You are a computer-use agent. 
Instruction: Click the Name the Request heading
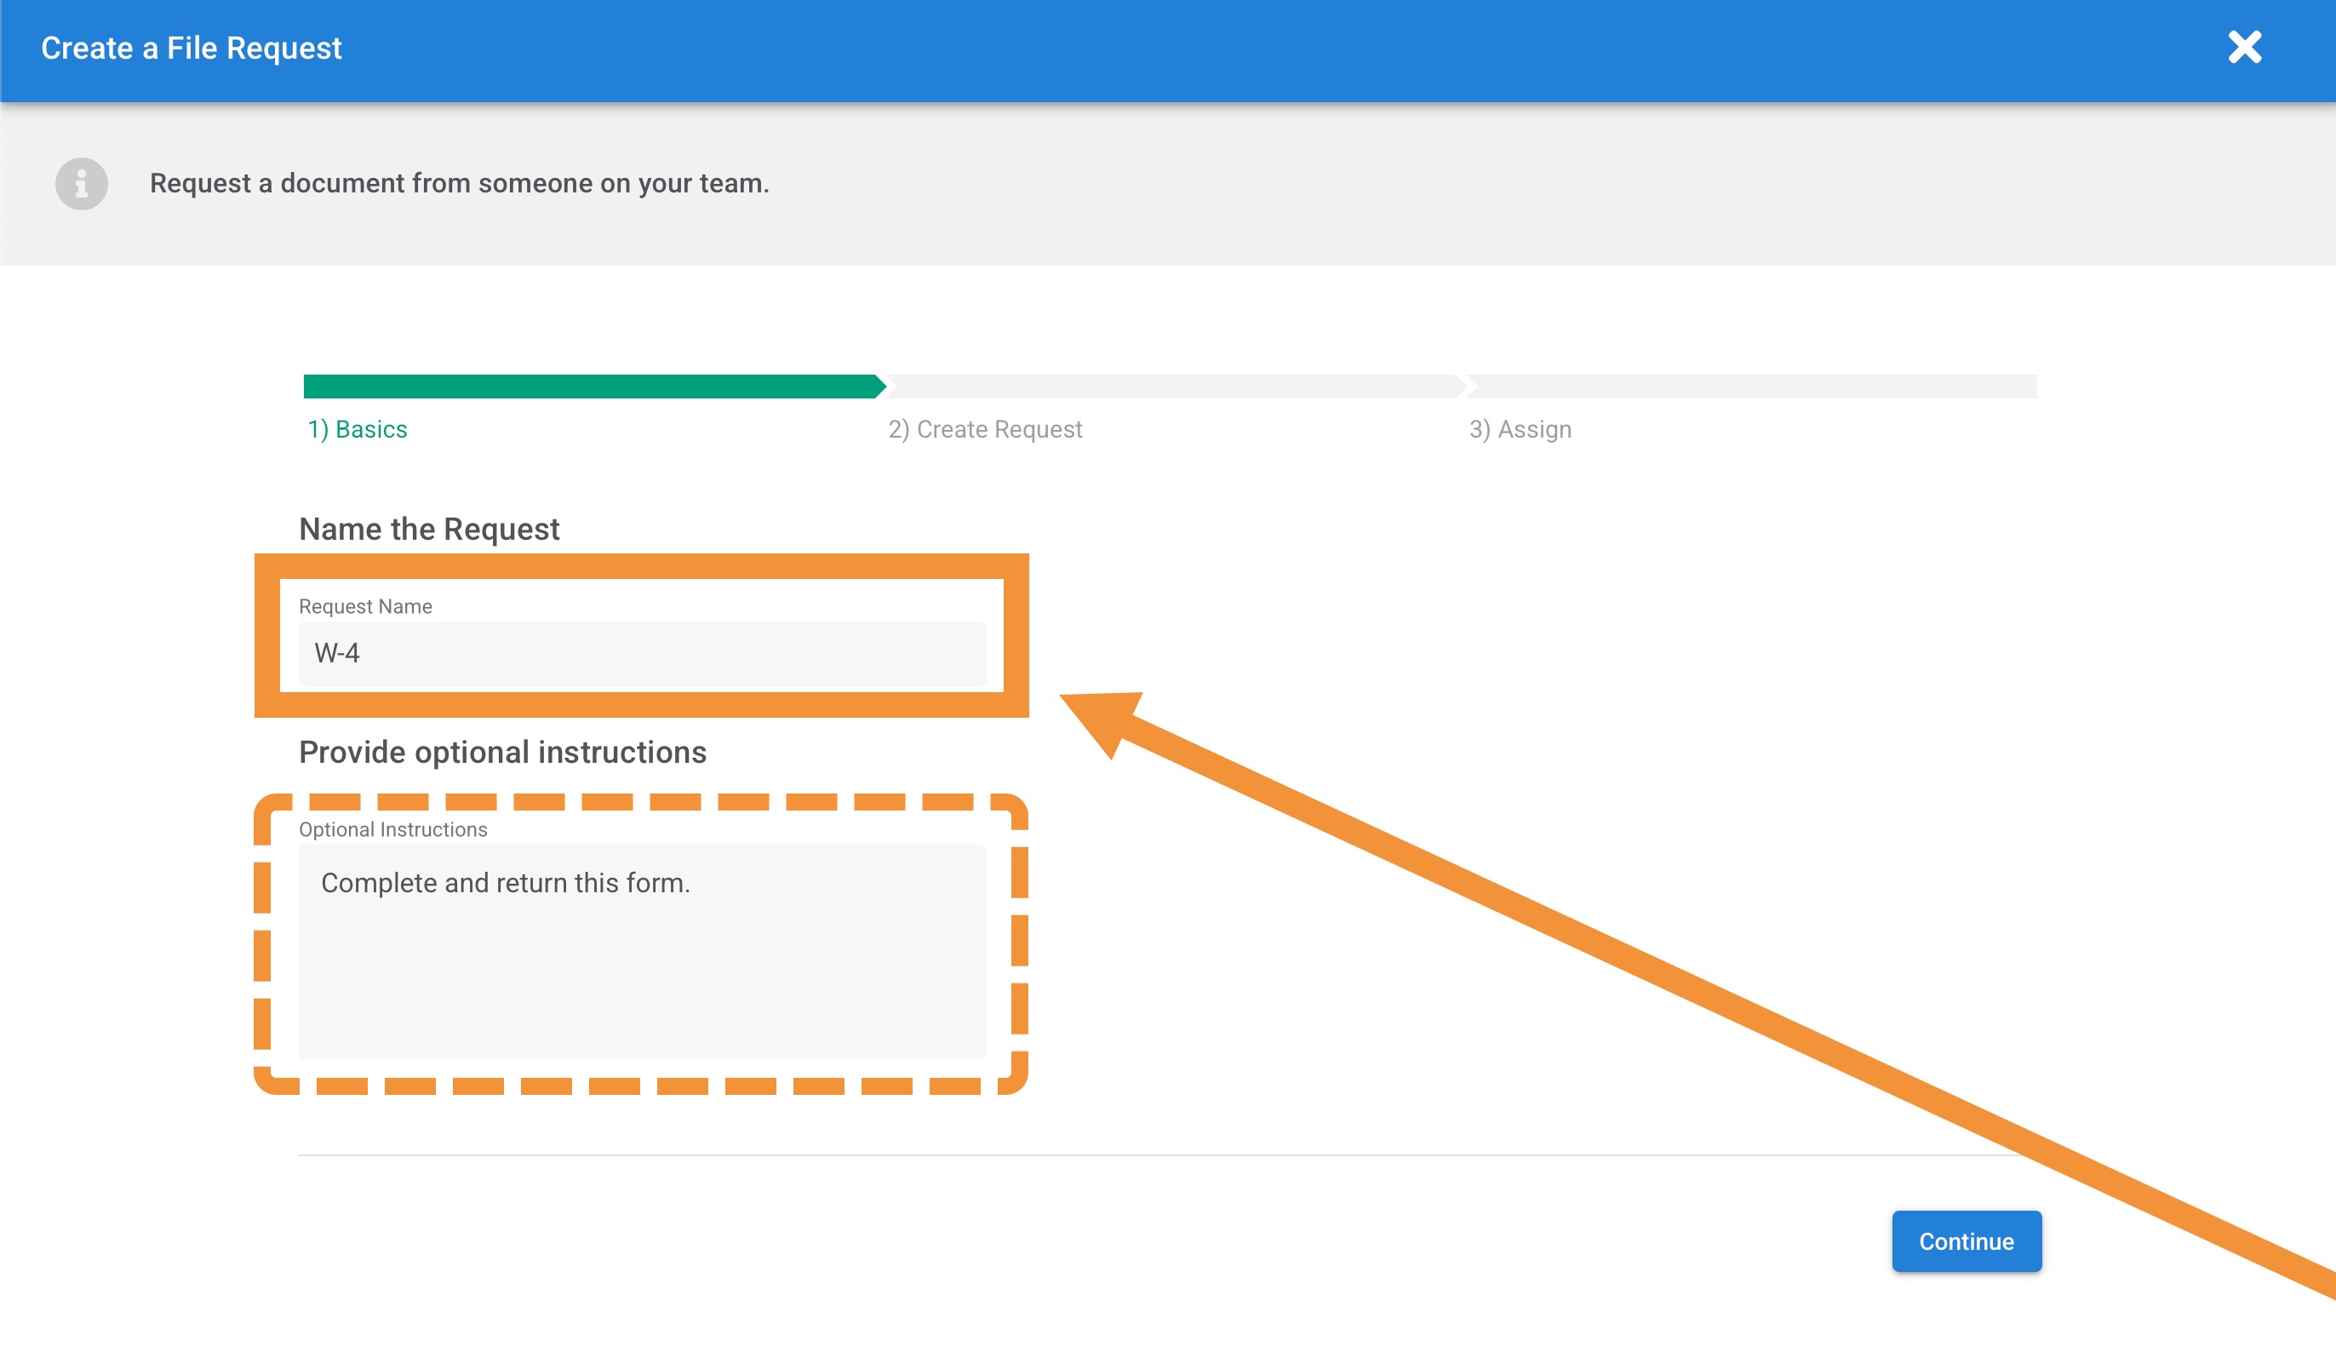pos(428,529)
